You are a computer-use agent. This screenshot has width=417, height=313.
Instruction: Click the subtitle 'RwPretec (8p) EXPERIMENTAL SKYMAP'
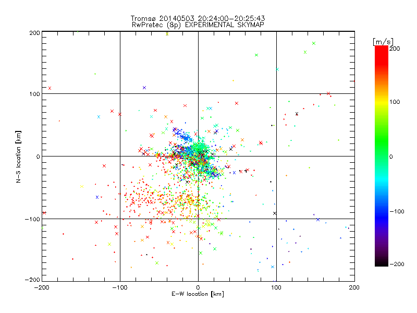(198, 25)
